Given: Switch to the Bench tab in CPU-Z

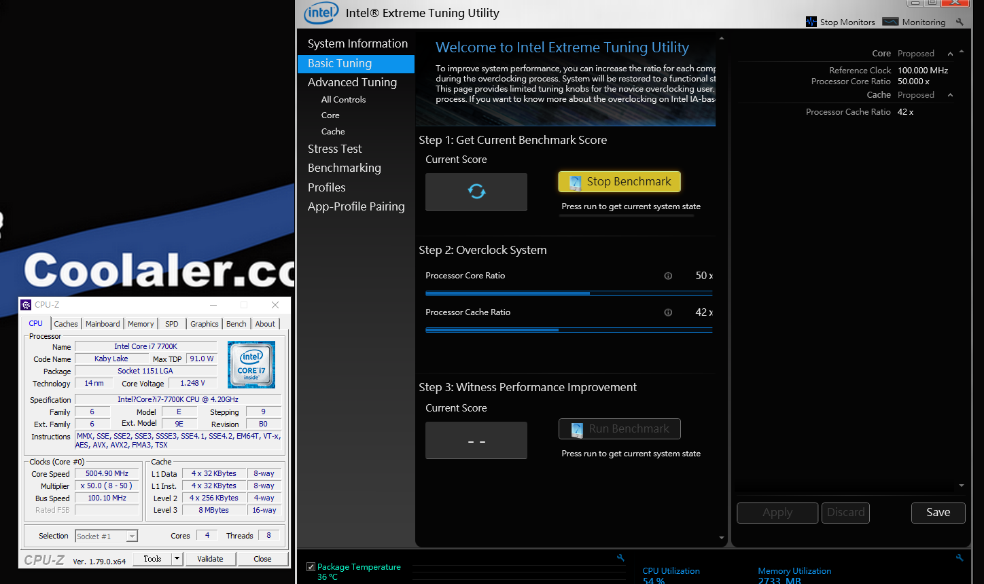Looking at the screenshot, I should click(x=236, y=324).
